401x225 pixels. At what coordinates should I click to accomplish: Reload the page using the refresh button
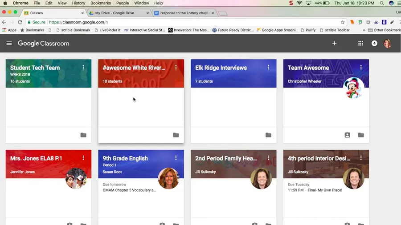click(x=20, y=22)
